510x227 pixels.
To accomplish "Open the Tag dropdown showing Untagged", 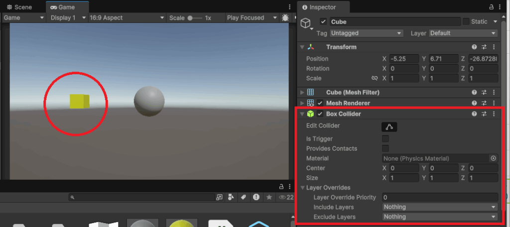I will 367,33.
